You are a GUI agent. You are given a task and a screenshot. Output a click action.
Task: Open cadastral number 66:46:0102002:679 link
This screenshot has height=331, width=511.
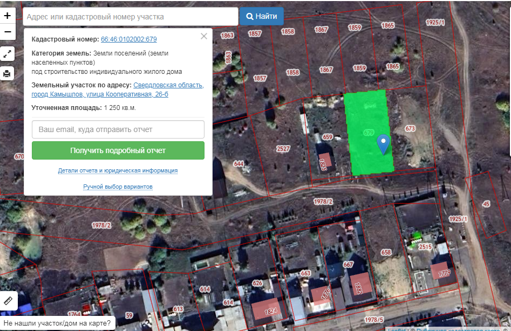pyautogui.click(x=129, y=39)
